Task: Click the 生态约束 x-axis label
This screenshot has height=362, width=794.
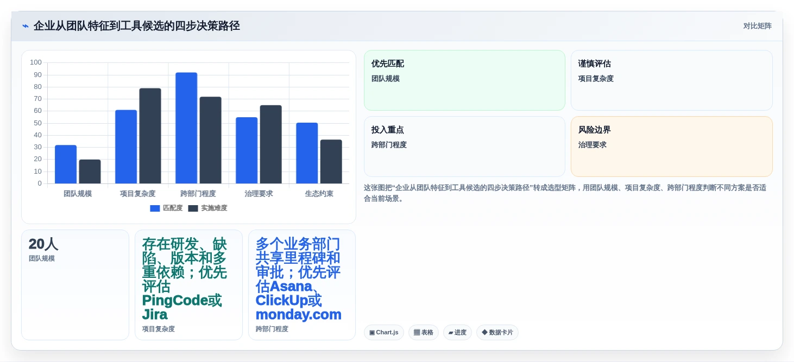Action: pyautogui.click(x=319, y=194)
